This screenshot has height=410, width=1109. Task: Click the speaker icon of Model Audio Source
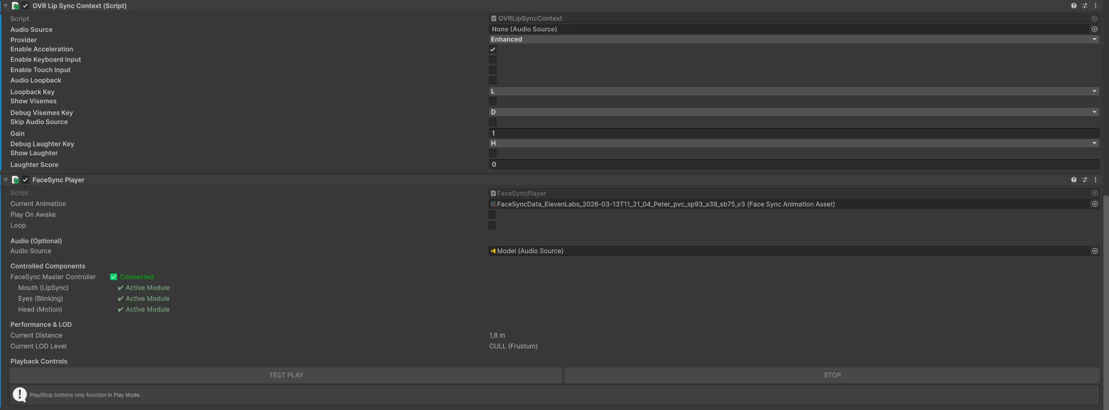click(493, 251)
